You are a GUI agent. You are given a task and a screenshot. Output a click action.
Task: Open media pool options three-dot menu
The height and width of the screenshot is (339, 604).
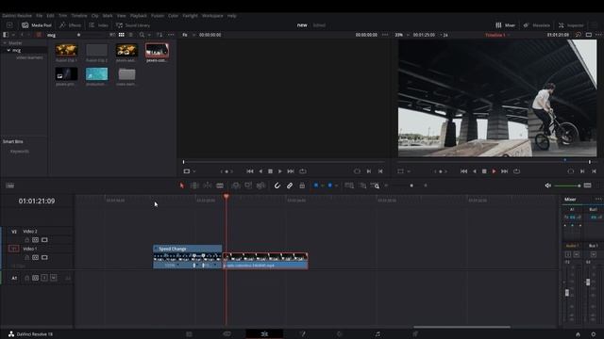[x=171, y=35]
